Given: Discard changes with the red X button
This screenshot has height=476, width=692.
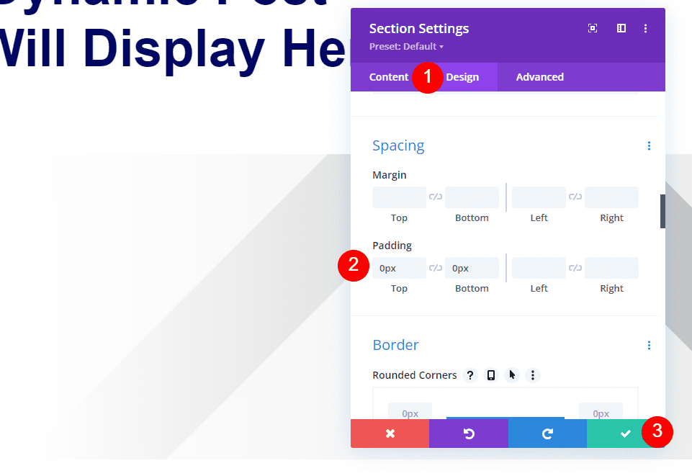Looking at the screenshot, I should point(390,433).
